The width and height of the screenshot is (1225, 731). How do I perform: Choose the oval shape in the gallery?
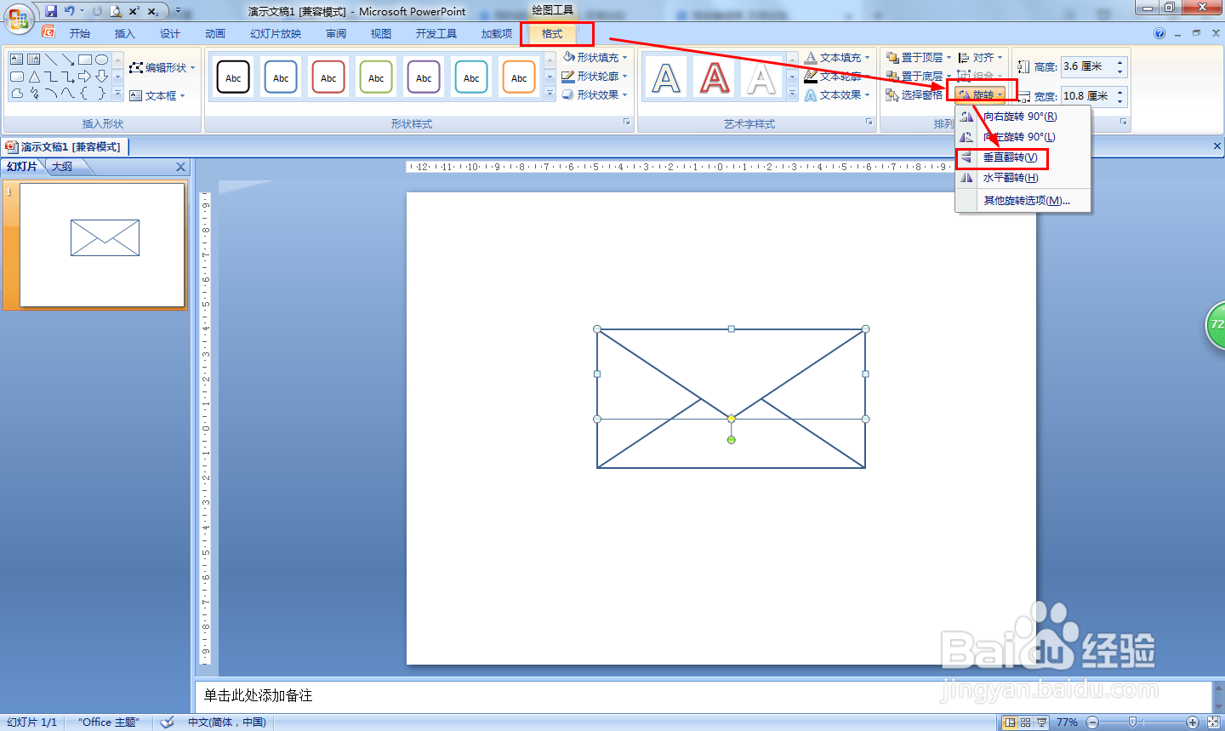[102, 60]
